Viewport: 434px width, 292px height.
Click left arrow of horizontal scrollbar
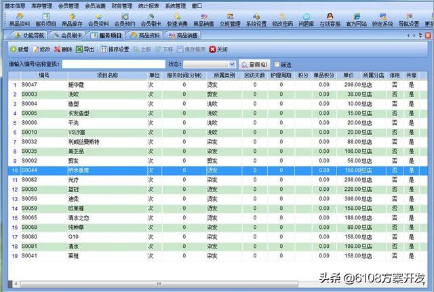click(x=16, y=284)
